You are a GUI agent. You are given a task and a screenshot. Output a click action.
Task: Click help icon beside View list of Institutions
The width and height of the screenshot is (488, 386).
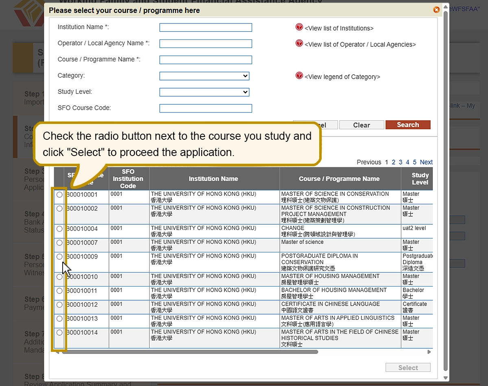pyautogui.click(x=299, y=27)
